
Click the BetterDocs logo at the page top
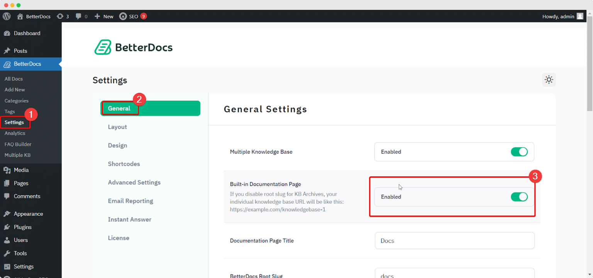pos(133,46)
